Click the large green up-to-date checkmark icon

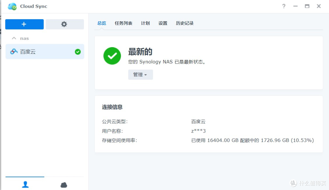tap(112, 56)
